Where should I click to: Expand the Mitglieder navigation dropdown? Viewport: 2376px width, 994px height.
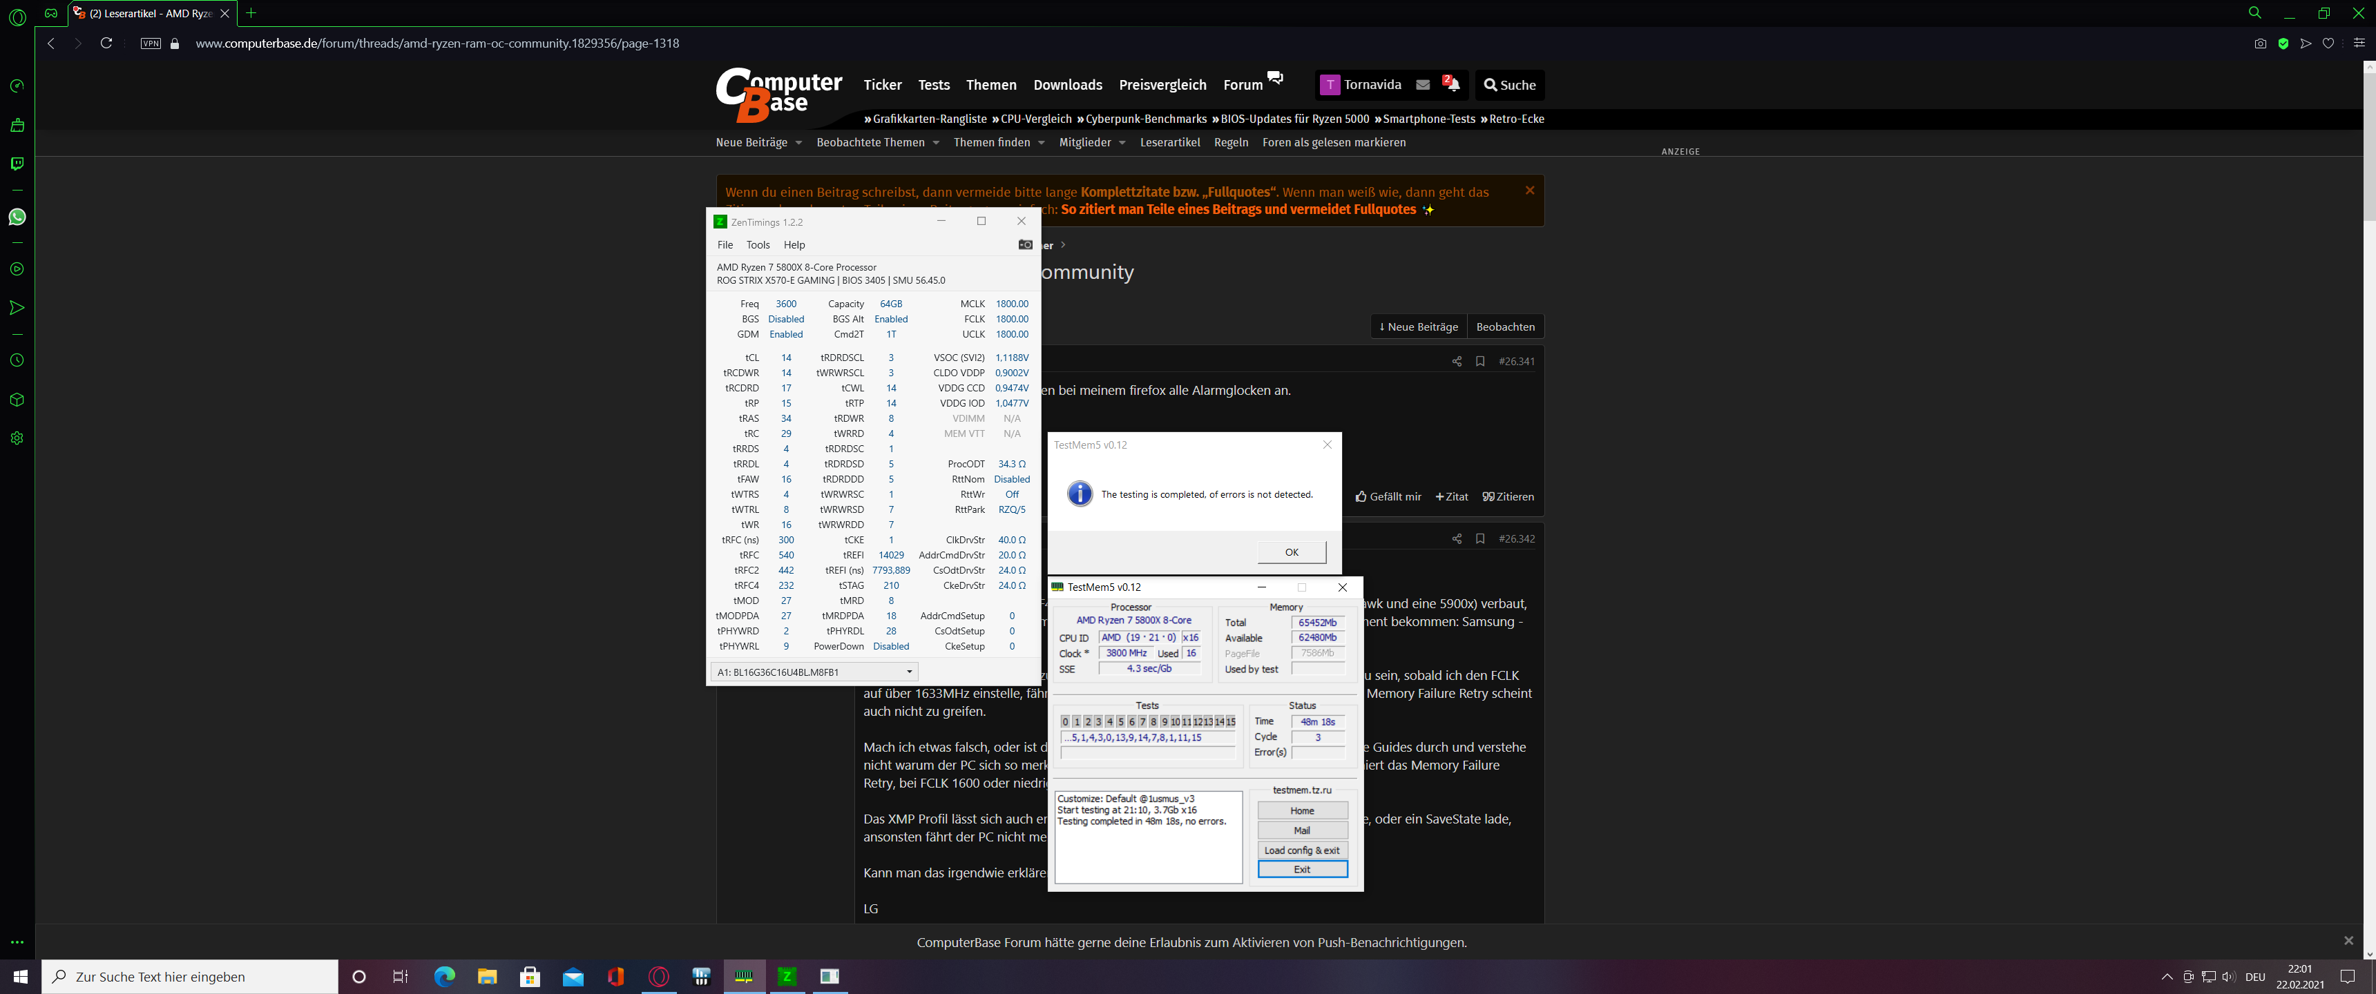click(x=1122, y=143)
